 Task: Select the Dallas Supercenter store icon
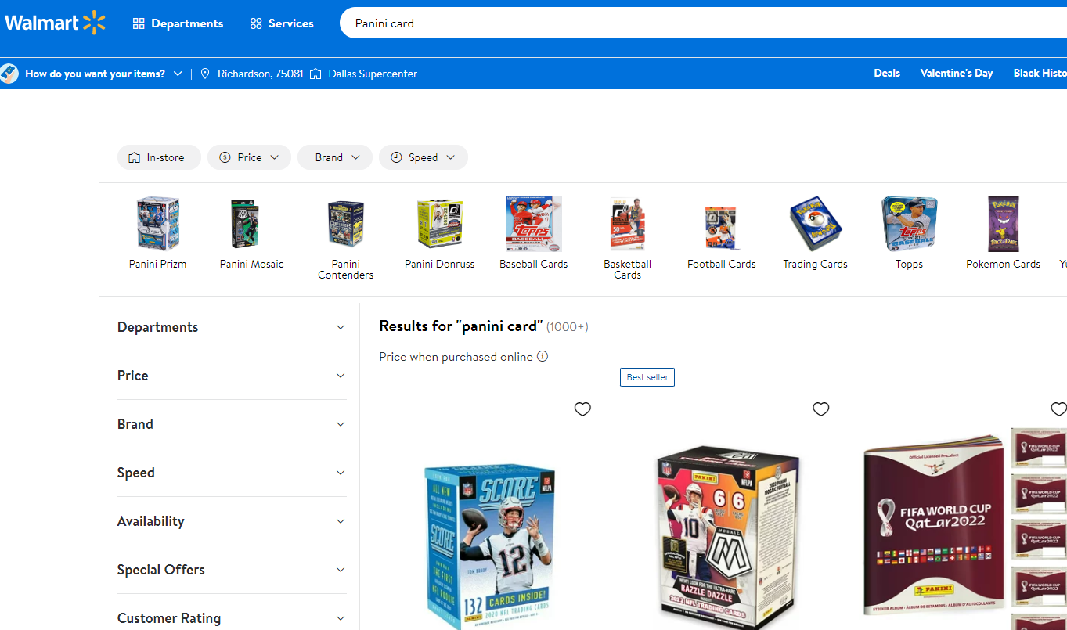315,74
